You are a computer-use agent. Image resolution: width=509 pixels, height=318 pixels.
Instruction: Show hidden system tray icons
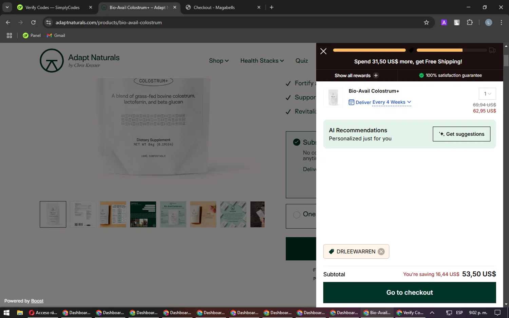432,313
